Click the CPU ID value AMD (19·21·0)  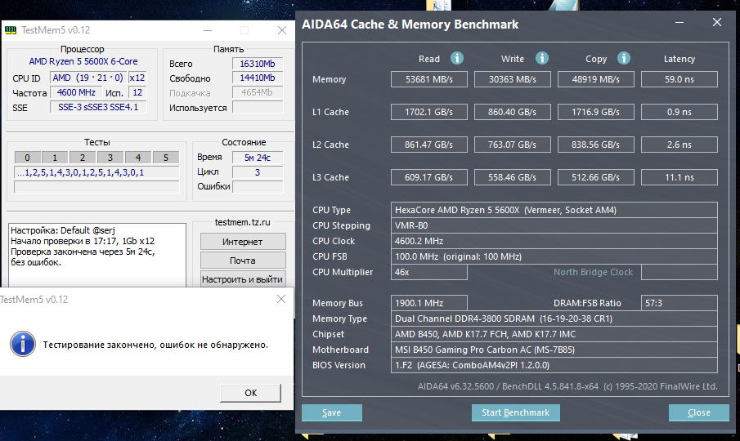point(88,78)
